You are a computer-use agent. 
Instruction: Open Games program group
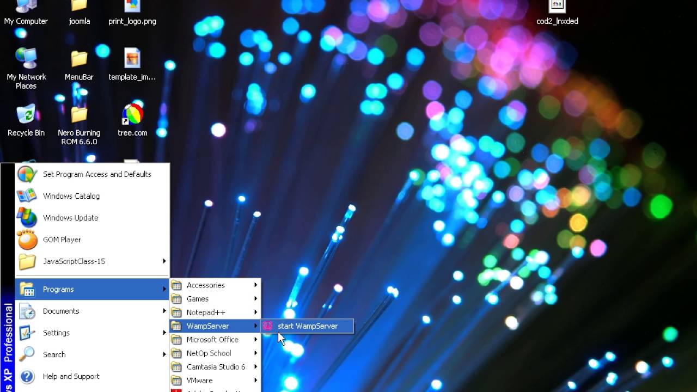click(x=215, y=299)
